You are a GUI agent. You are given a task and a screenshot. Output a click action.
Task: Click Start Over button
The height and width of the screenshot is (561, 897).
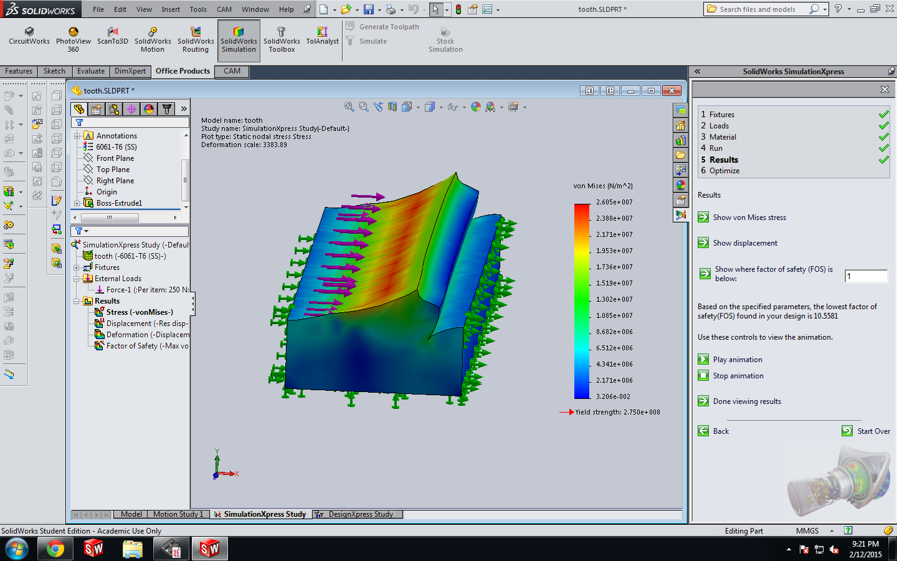point(866,431)
